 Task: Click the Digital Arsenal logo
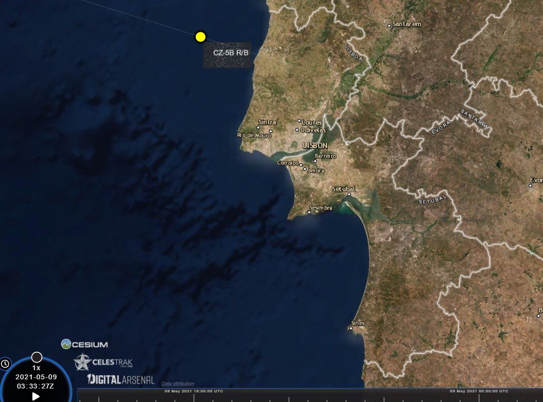121,380
